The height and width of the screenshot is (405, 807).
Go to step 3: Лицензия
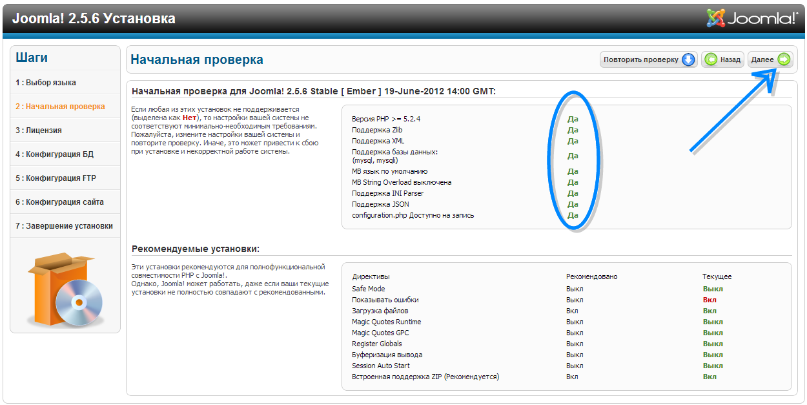[39, 130]
